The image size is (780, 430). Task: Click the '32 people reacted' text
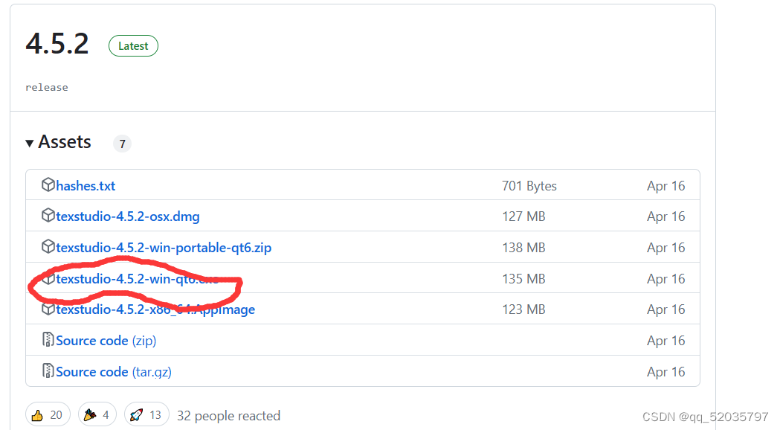coord(229,416)
